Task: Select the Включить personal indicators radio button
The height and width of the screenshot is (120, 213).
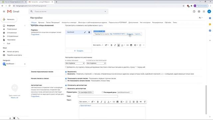Action: (x=66, y=74)
